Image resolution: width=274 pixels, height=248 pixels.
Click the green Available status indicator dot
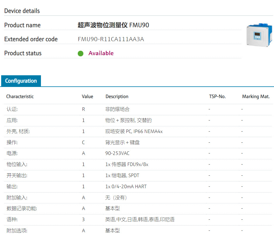point(81,53)
